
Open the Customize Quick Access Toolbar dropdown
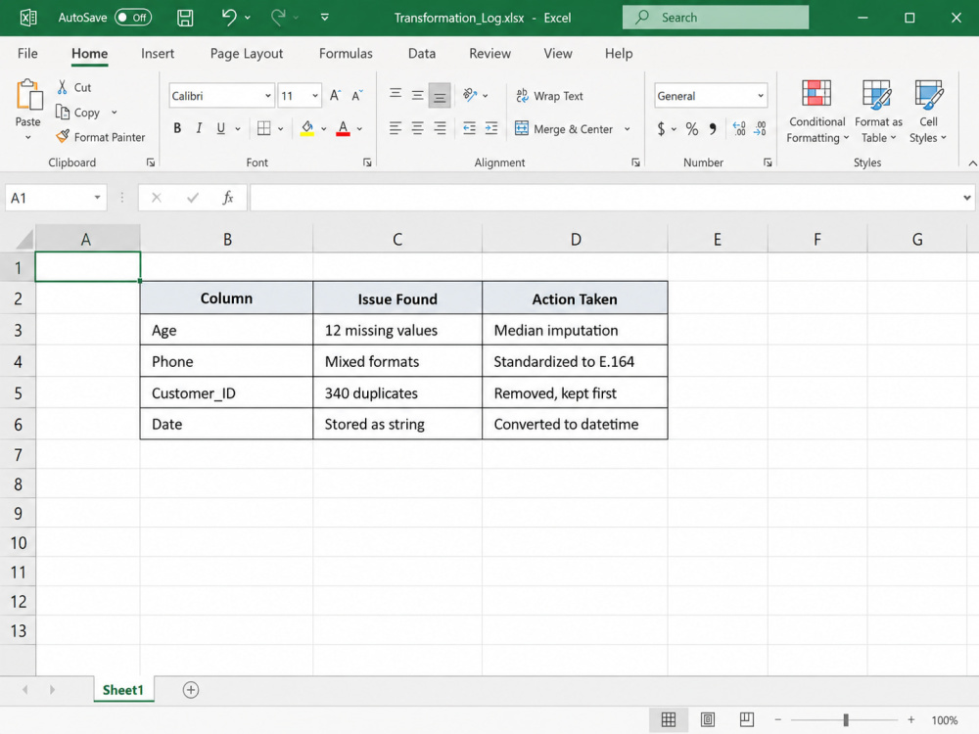tap(325, 18)
